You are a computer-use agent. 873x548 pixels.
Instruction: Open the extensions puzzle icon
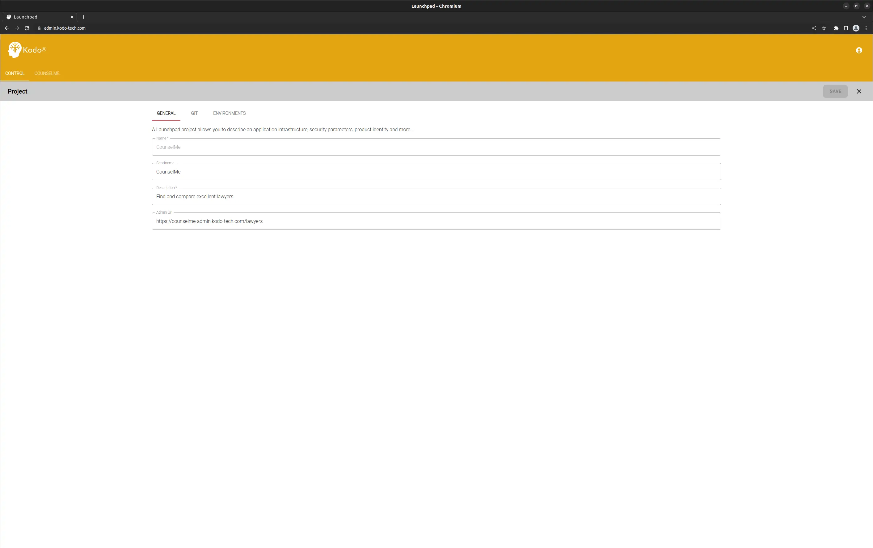[x=836, y=28]
